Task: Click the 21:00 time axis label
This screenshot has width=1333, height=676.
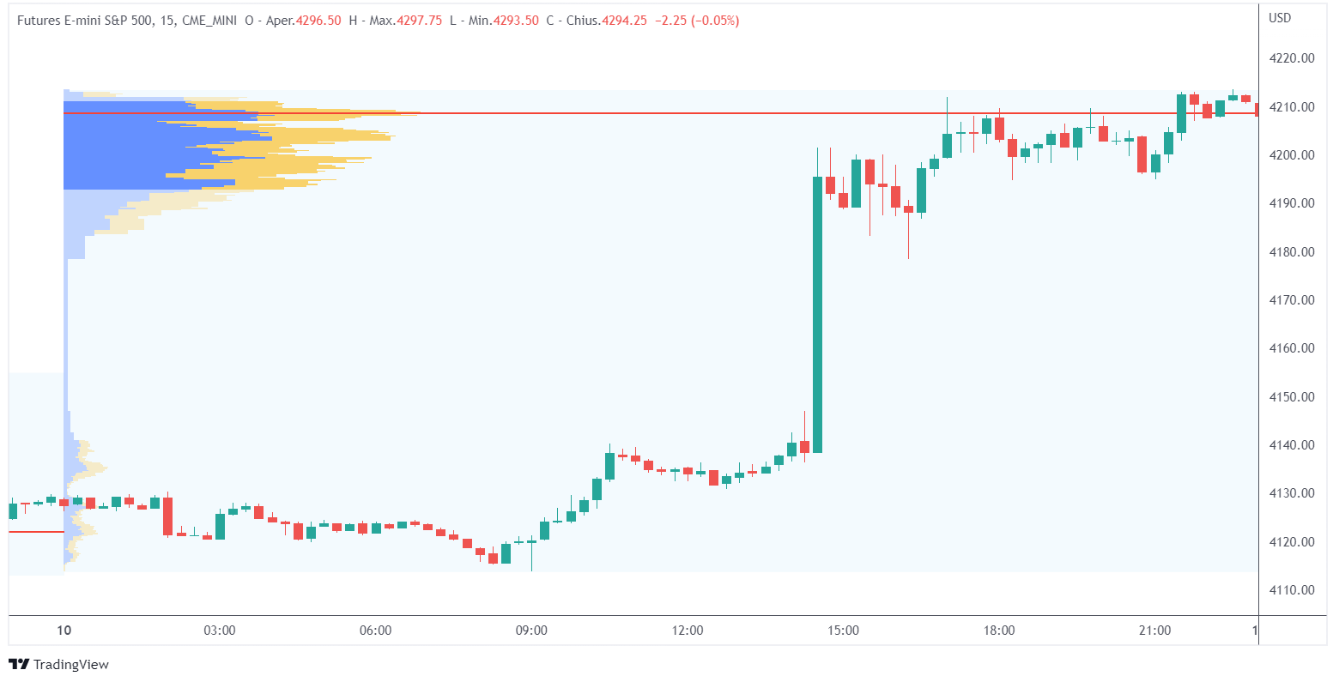Action: click(x=1154, y=631)
